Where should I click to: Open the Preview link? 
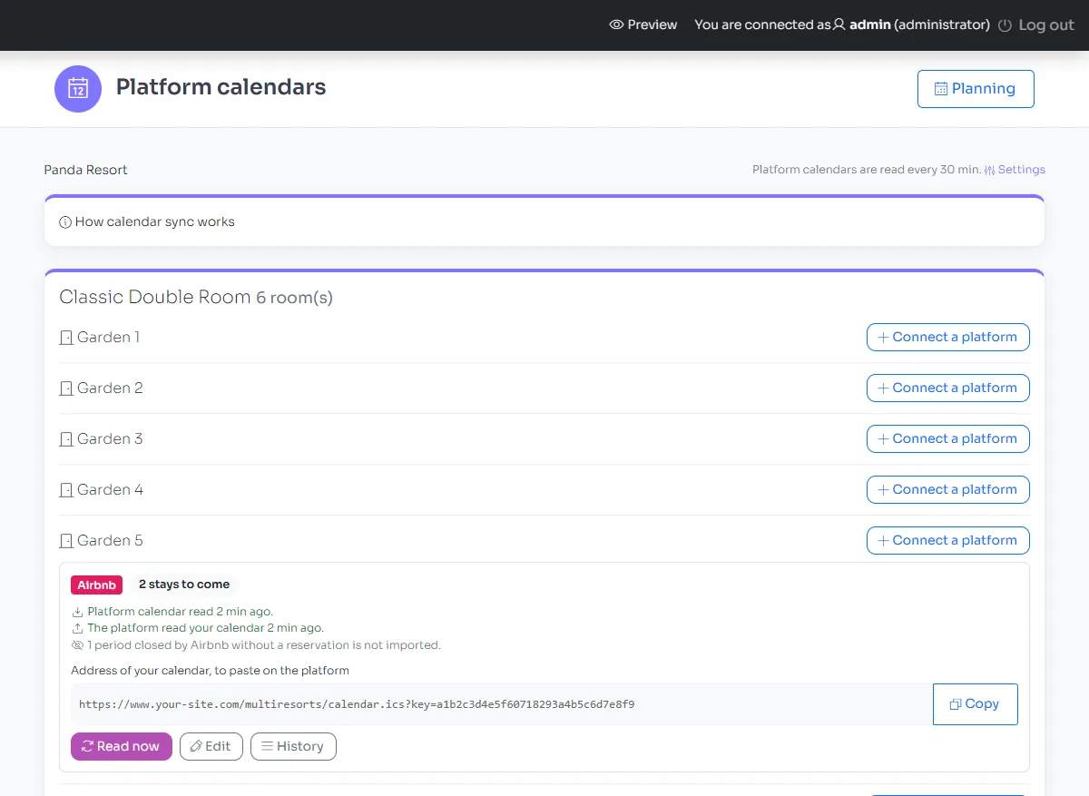tap(643, 25)
